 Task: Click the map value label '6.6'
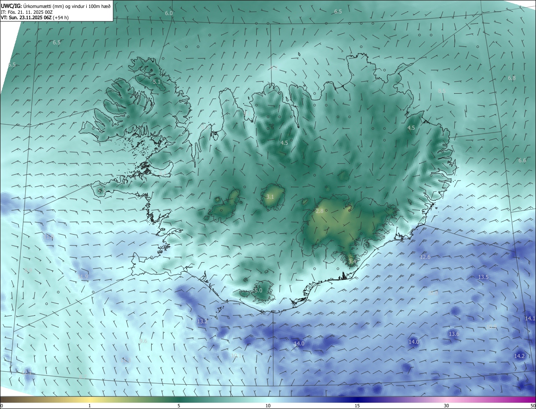[x=522, y=161]
